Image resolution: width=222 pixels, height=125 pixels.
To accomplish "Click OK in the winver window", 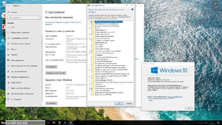I will [189, 108].
